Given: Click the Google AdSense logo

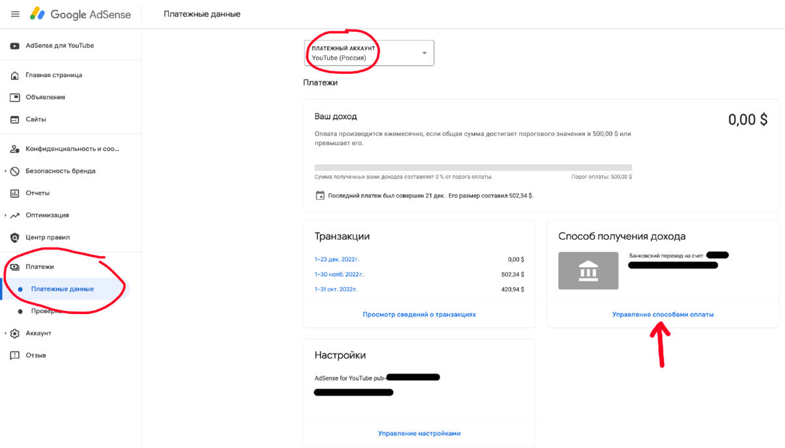Looking at the screenshot, I should 80,14.
